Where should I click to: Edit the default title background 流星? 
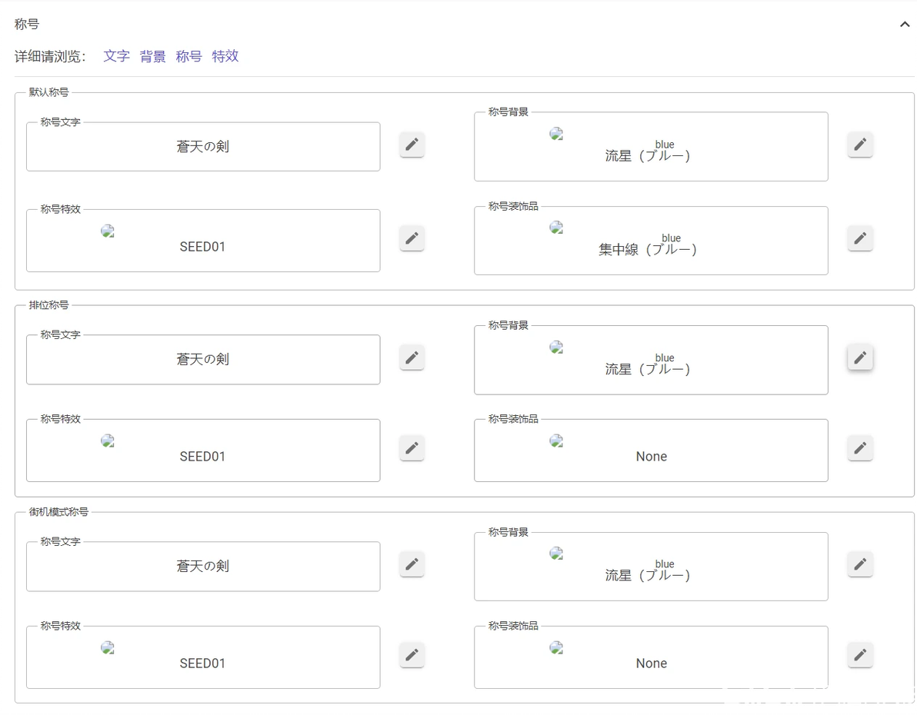click(860, 145)
